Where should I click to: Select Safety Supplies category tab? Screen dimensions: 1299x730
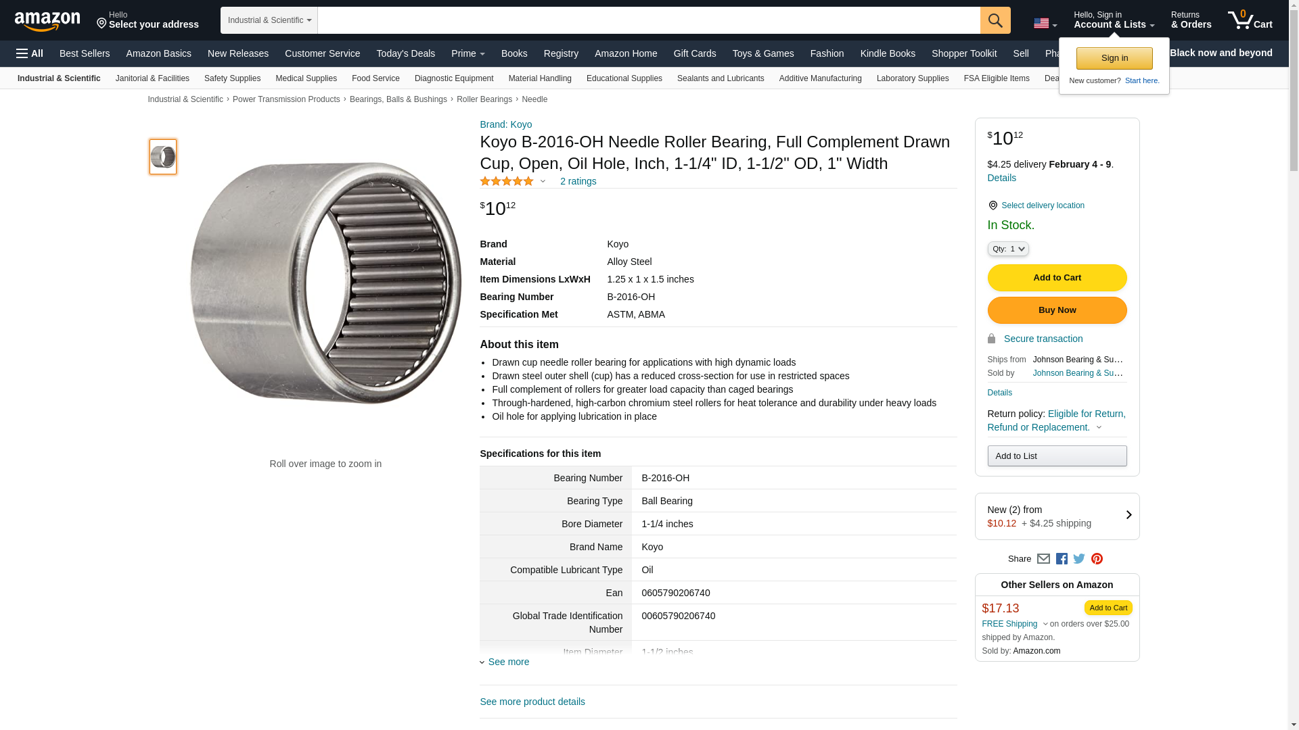232,78
